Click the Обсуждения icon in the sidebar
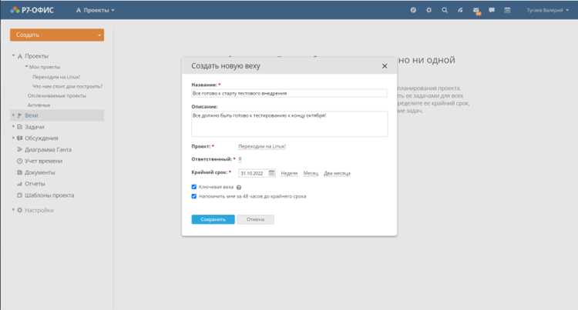Viewport: 578px width, 310px height. (19, 138)
